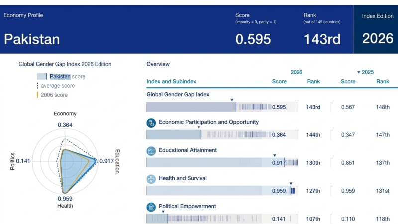Click the average marker above Global Gender Gap bar

tap(232, 100)
